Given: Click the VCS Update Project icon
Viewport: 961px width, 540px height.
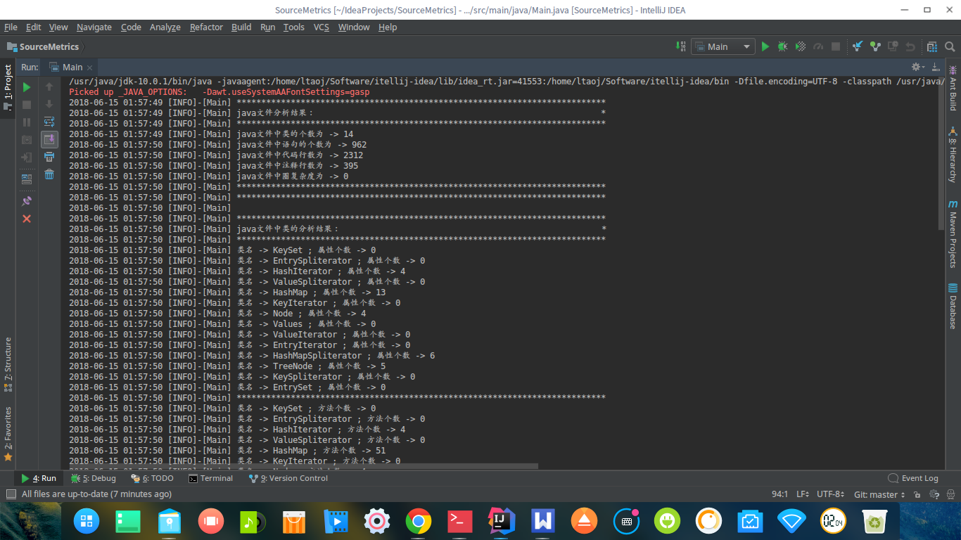Looking at the screenshot, I should 858,46.
